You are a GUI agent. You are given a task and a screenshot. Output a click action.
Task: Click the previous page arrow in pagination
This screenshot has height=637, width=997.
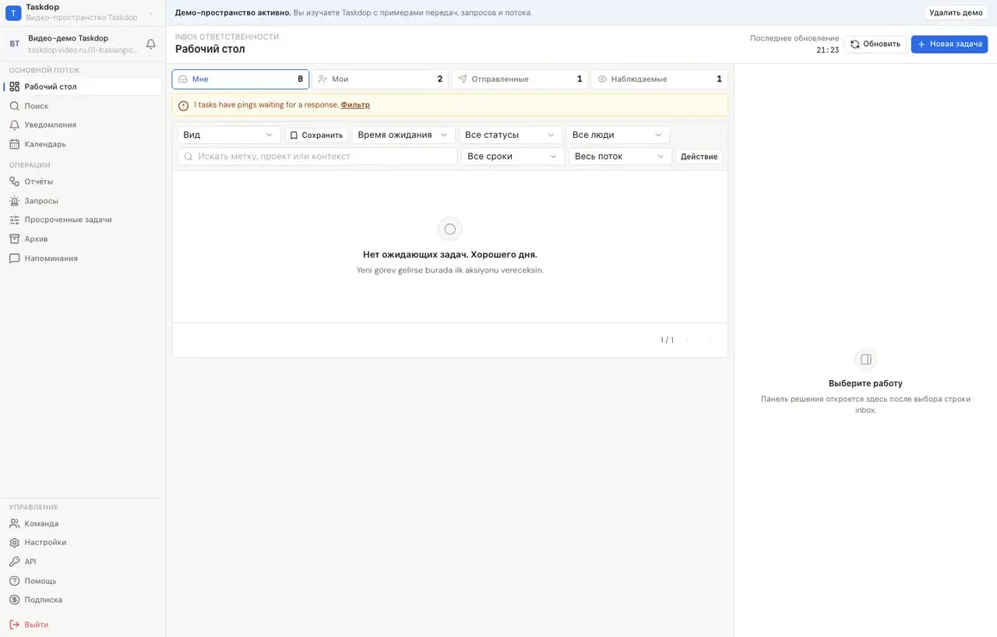(x=687, y=340)
